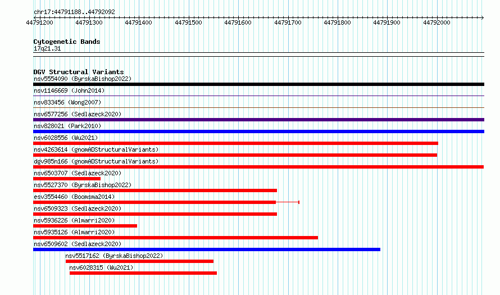Click ruler position 44791300
Screen dimensions: 500x295
[x=89, y=22]
